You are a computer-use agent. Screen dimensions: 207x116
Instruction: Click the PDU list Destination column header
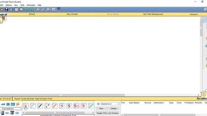click(x=159, y=103)
